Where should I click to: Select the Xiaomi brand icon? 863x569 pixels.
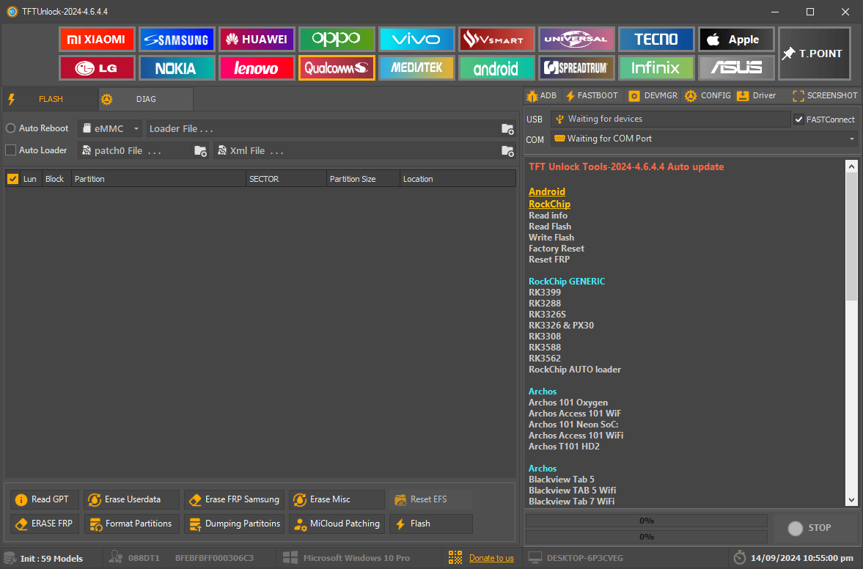point(97,40)
